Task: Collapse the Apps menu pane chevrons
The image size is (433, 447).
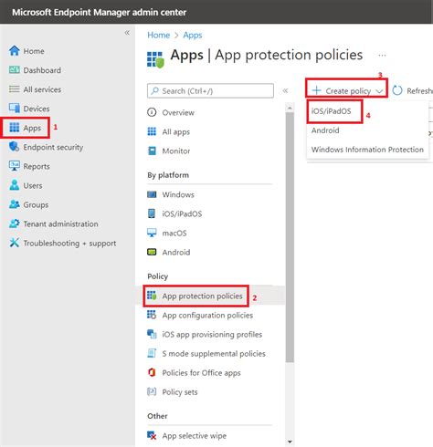Action: (x=285, y=90)
